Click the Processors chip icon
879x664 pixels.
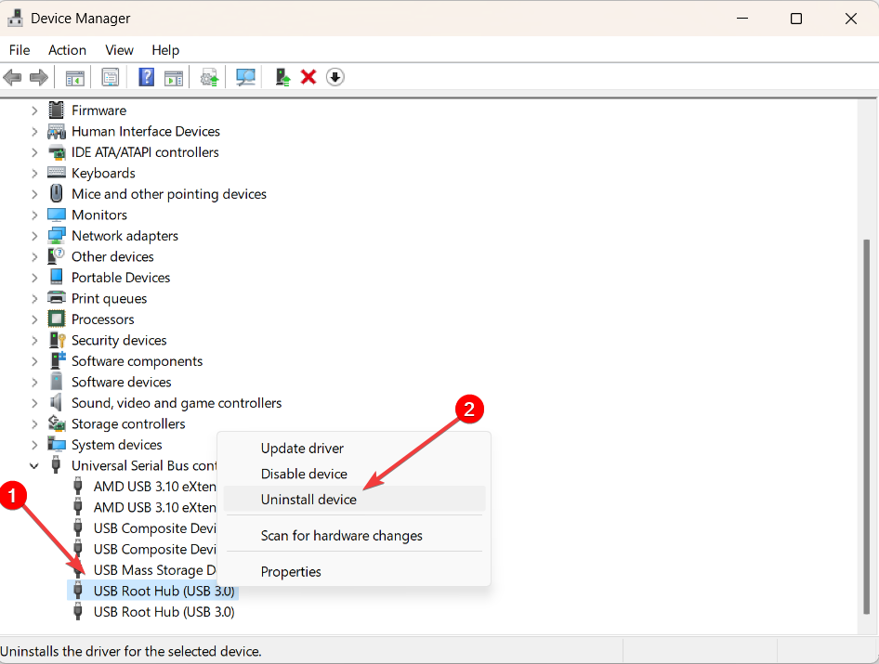click(57, 319)
